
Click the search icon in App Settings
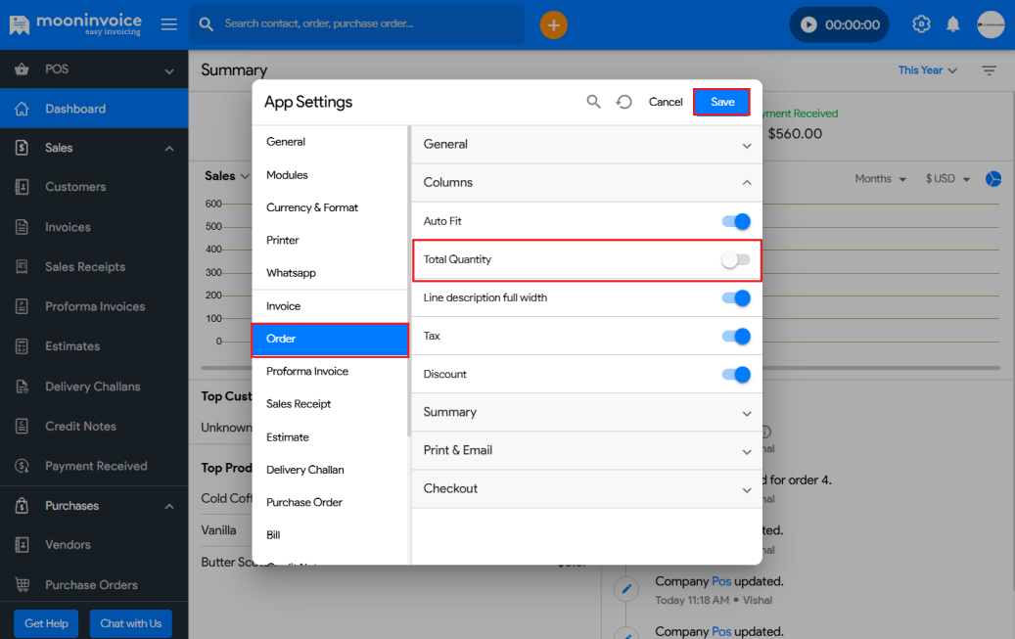593,102
